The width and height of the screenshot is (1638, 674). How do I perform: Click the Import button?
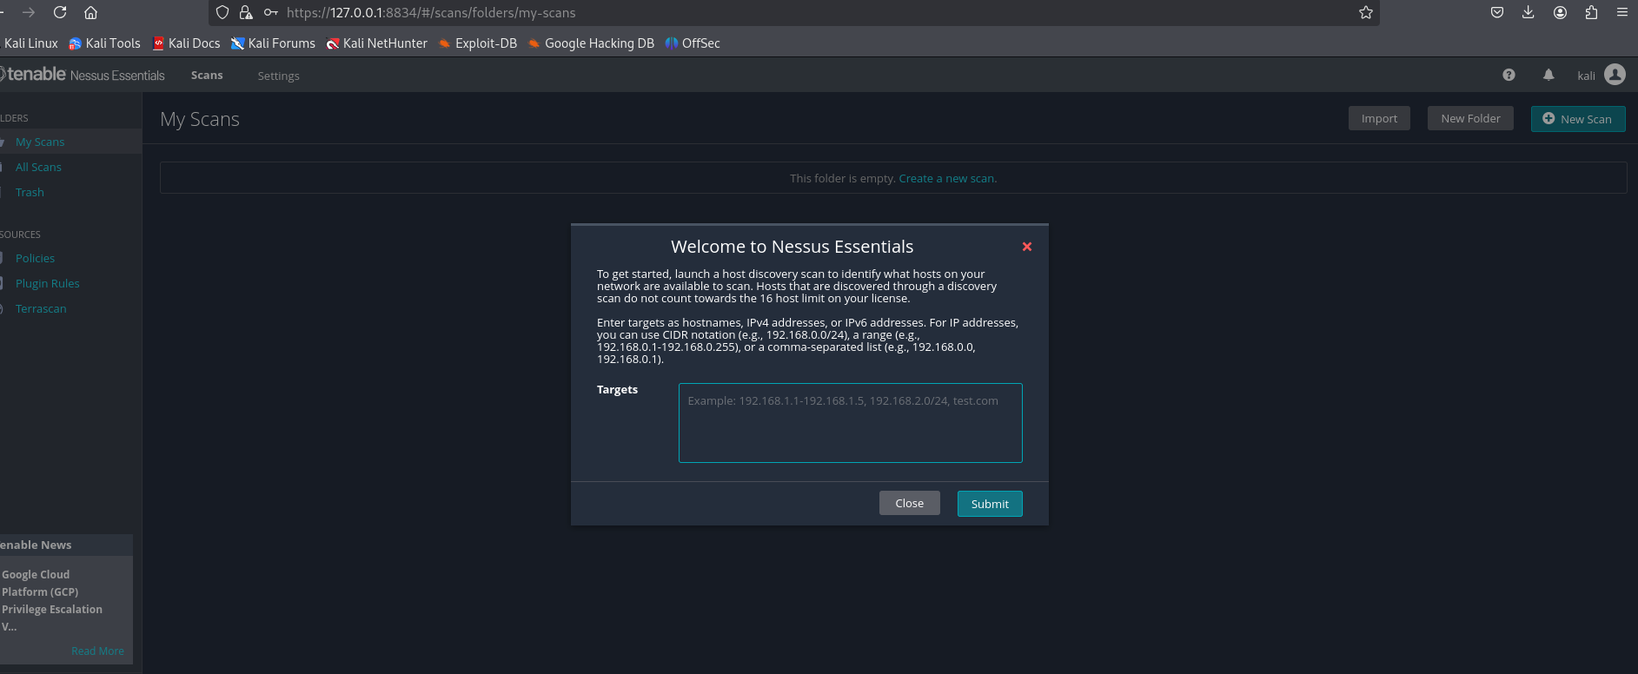click(1379, 118)
